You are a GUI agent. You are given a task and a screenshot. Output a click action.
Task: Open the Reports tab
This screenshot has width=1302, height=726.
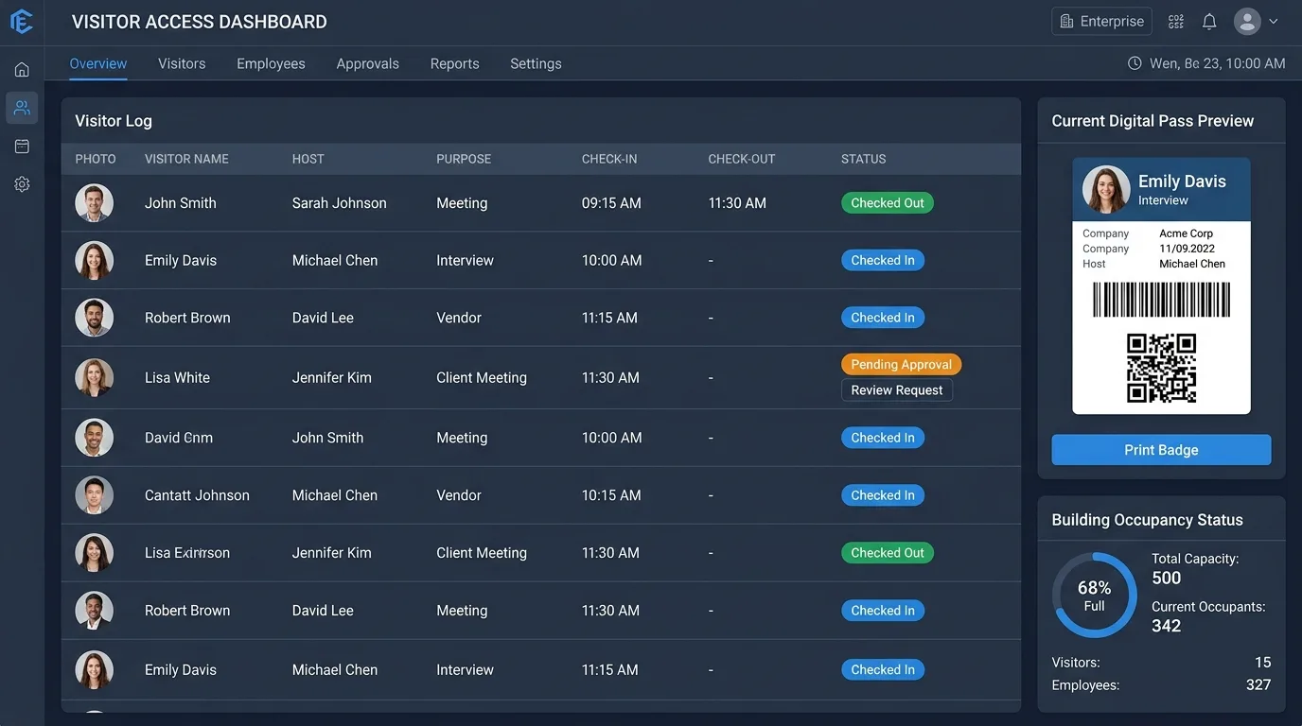(455, 63)
